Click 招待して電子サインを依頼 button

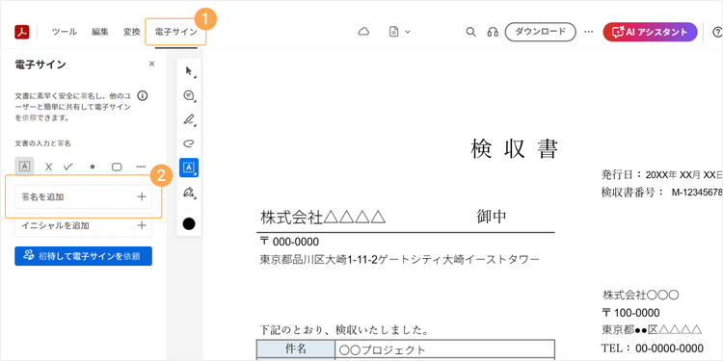(84, 256)
